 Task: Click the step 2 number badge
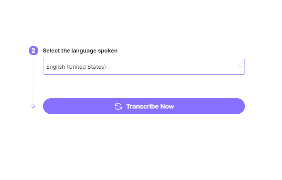pyautogui.click(x=33, y=51)
